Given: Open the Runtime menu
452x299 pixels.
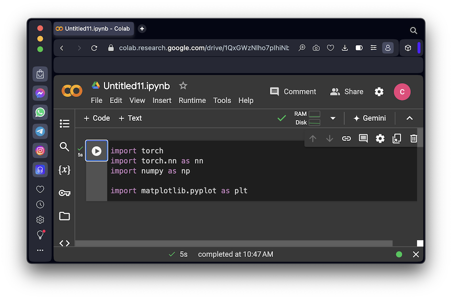Looking at the screenshot, I should pyautogui.click(x=192, y=100).
